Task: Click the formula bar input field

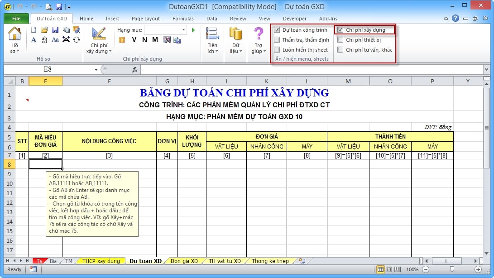Action: (x=308, y=70)
